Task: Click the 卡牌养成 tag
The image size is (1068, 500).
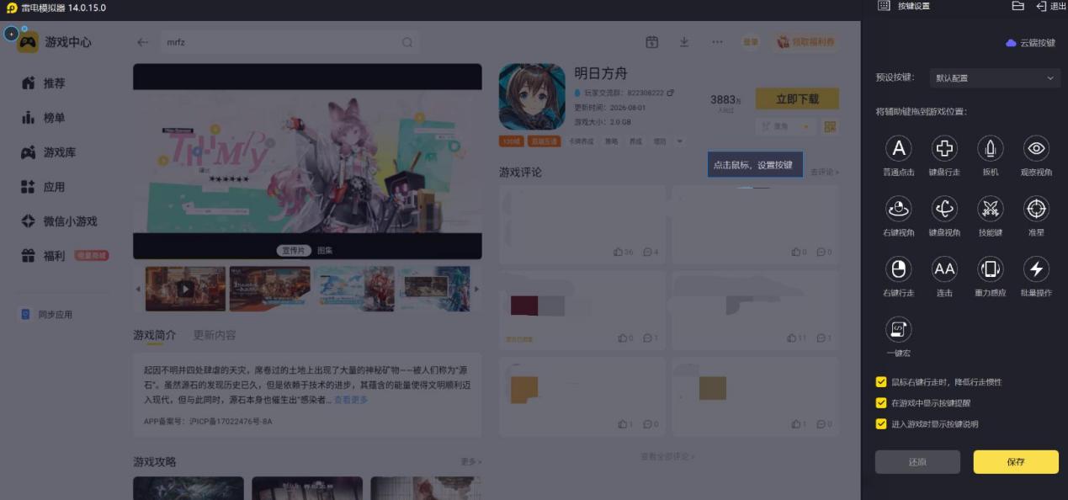Action: (581, 141)
